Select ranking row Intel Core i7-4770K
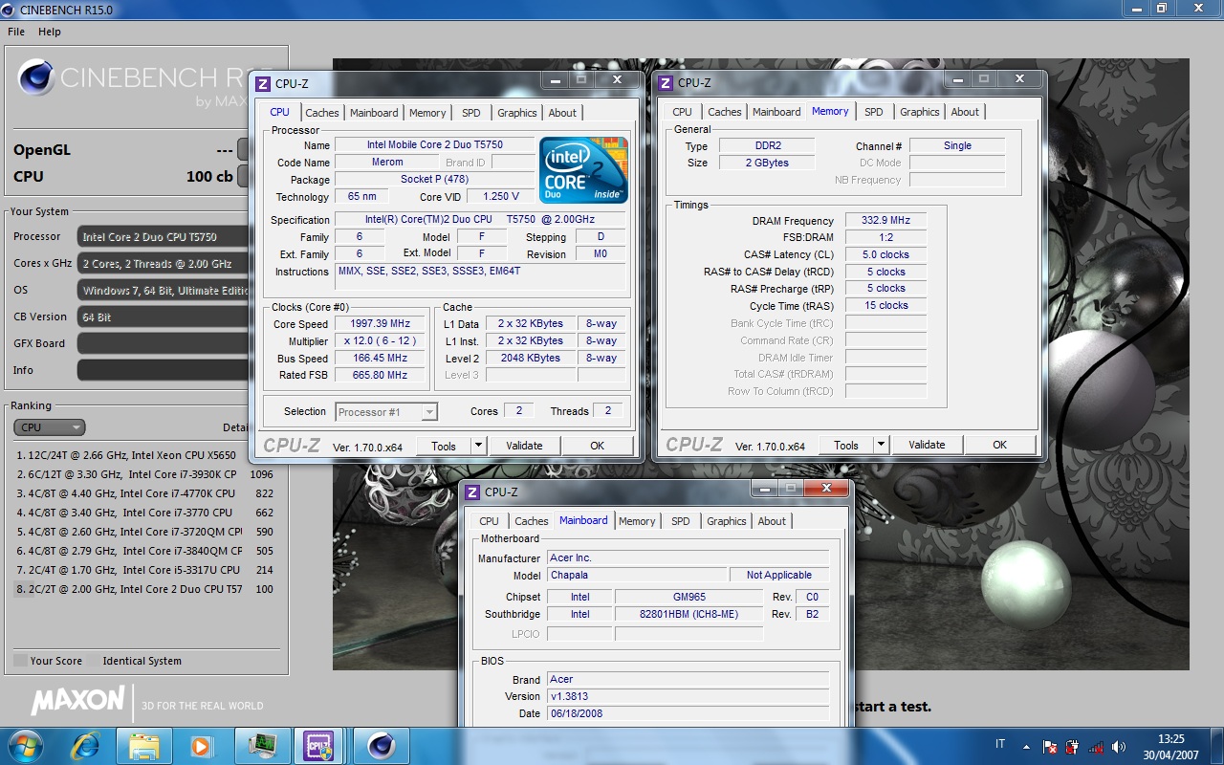1224x765 pixels. tap(145, 493)
